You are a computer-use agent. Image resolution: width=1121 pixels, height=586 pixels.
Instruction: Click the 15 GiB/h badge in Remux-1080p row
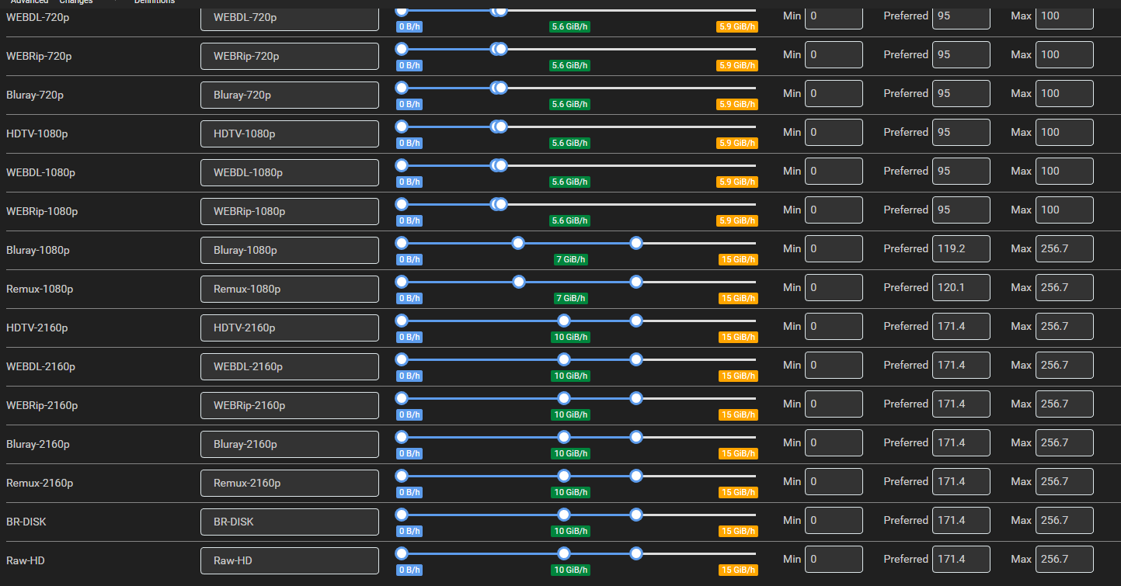[737, 298]
